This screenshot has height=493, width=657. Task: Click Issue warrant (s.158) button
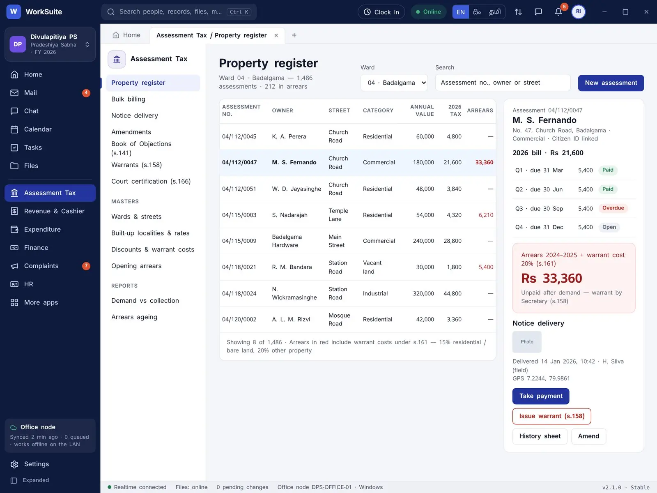[551, 416]
